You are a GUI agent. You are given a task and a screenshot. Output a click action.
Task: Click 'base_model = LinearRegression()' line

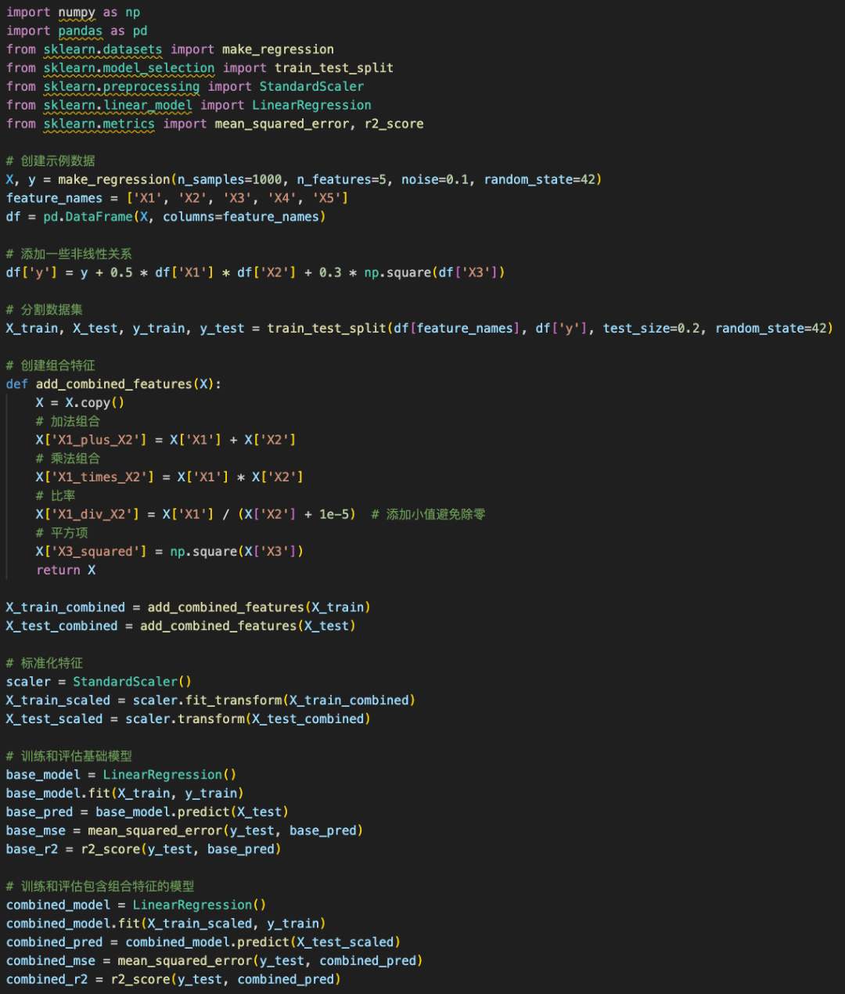coord(121,776)
